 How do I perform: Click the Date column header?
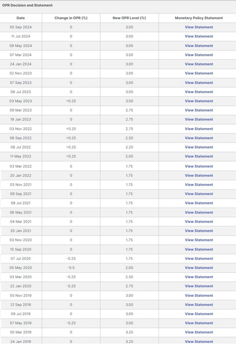point(21,18)
